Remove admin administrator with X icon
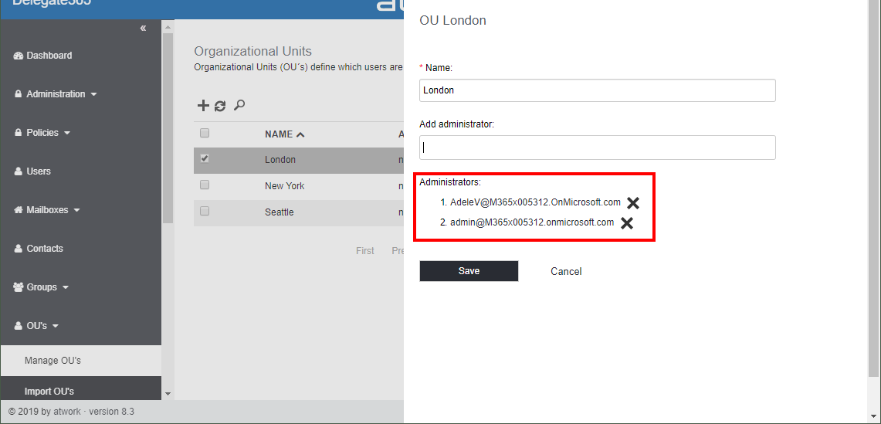 click(627, 223)
